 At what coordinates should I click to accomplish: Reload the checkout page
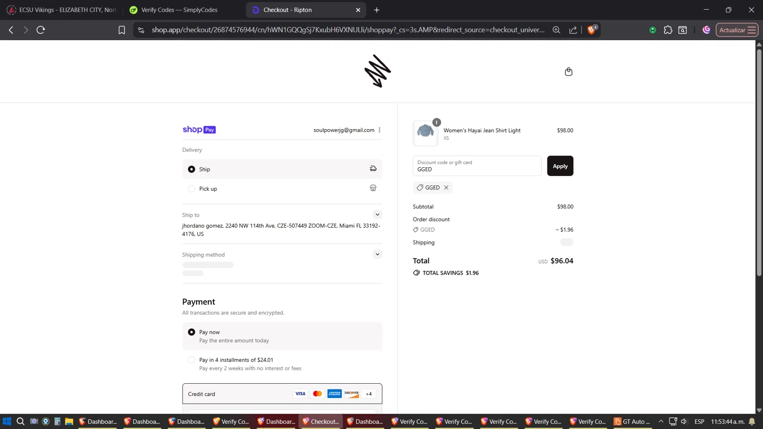[41, 30]
